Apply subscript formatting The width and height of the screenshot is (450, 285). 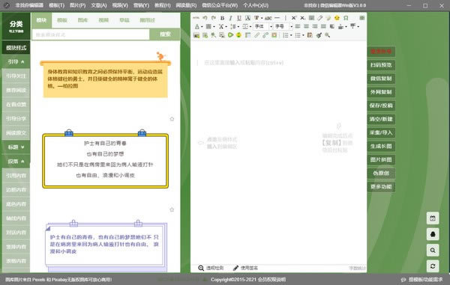302,18
